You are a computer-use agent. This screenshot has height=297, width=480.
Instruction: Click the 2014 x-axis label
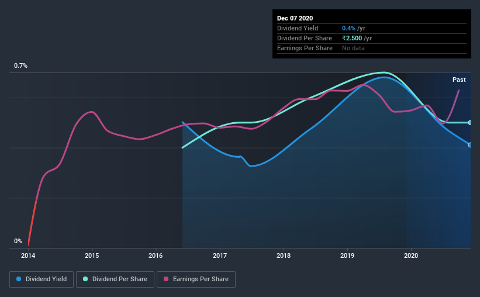point(28,255)
